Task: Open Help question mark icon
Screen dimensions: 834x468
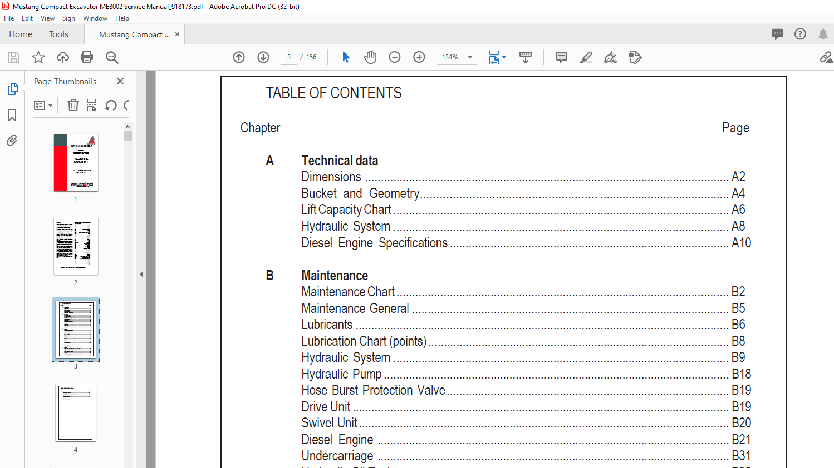Action: point(800,34)
